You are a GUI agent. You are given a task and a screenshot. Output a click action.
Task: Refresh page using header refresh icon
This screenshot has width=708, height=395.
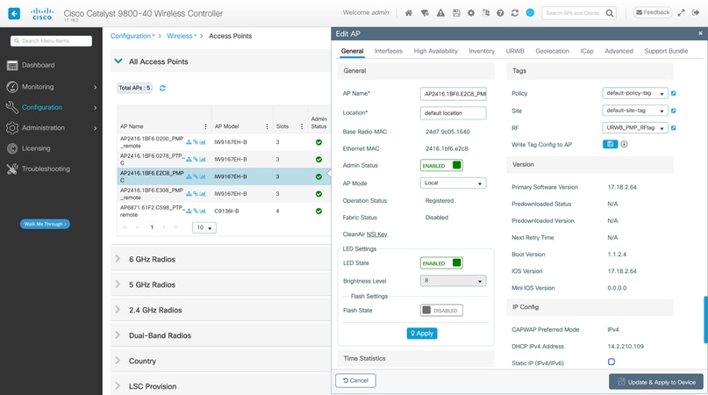coord(515,13)
